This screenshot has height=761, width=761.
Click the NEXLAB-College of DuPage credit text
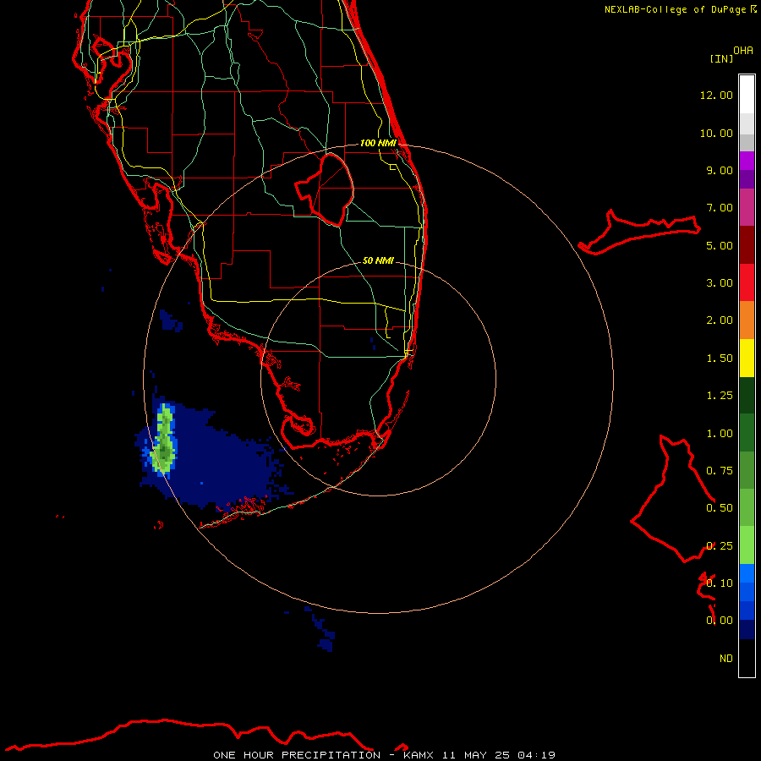[675, 9]
